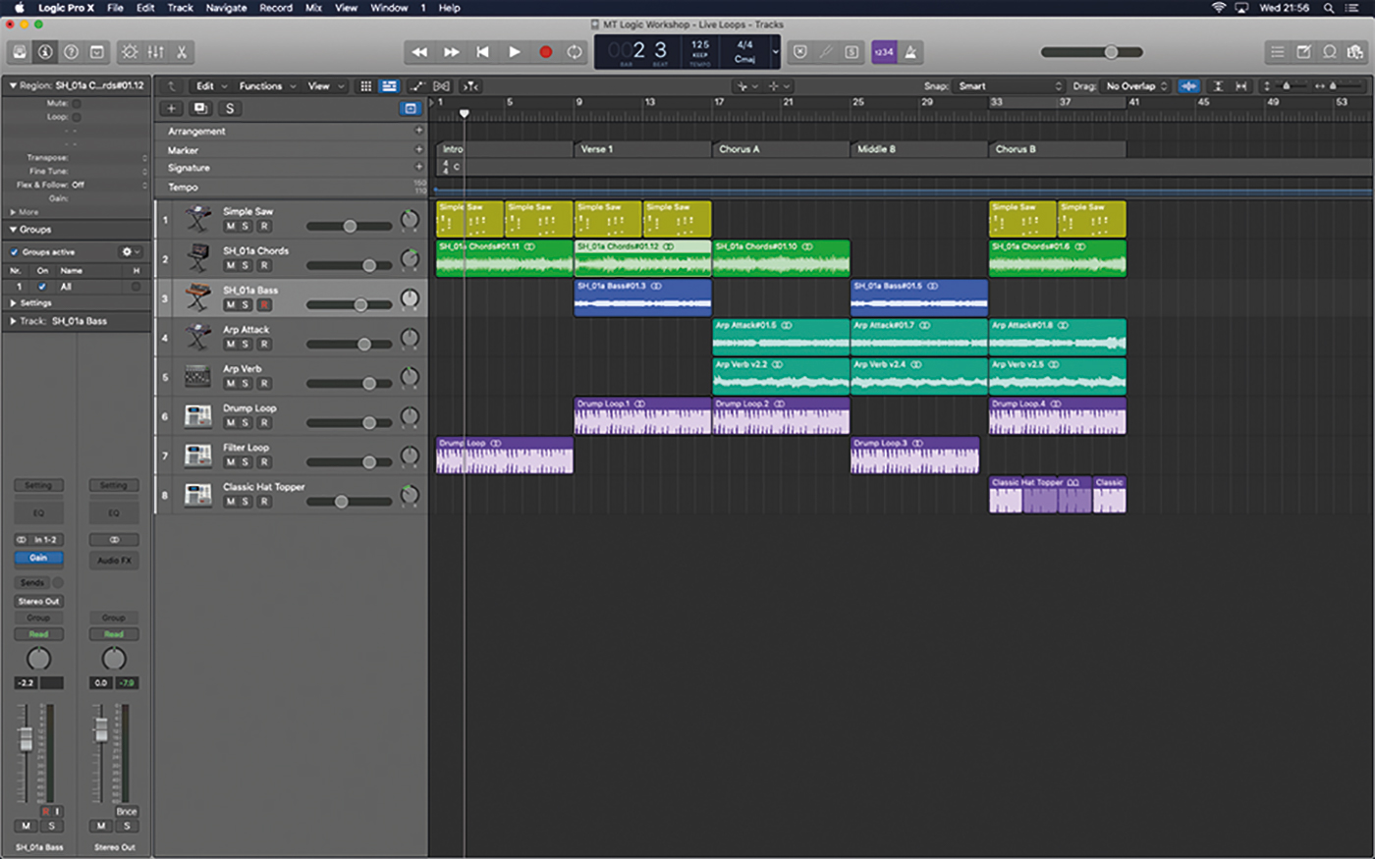Expand the Track SH_01a Bass section
This screenshot has width=1375, height=859.
pos(12,321)
